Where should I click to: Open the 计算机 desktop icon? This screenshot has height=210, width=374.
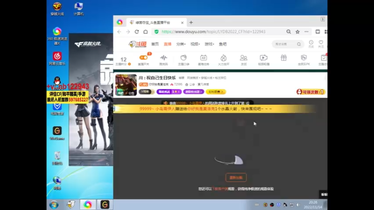click(79, 9)
